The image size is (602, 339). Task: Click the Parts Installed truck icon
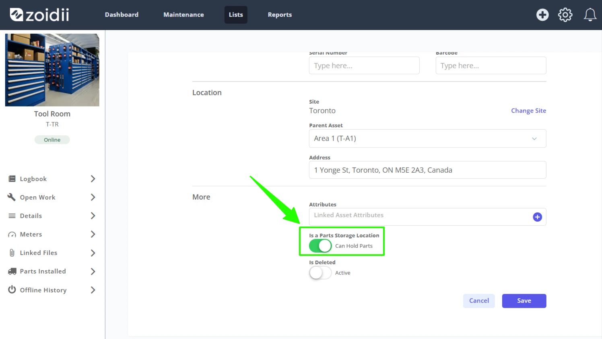point(12,272)
